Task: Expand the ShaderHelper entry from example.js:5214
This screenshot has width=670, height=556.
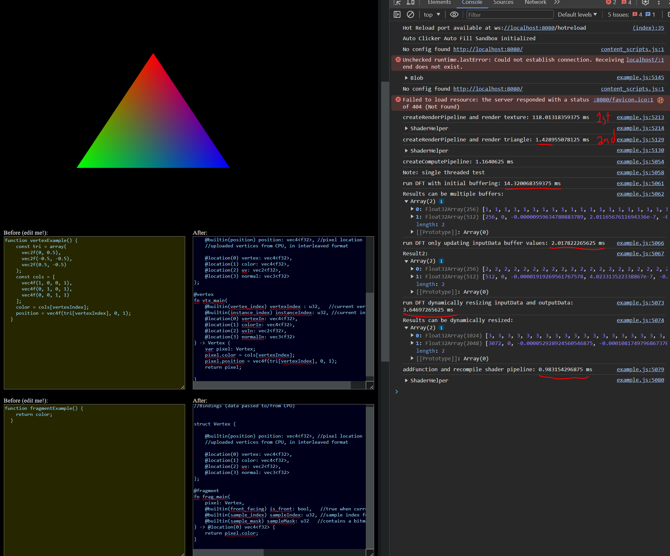Action: (x=406, y=129)
